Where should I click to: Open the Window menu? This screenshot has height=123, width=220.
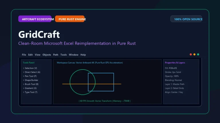click(x=74, y=55)
